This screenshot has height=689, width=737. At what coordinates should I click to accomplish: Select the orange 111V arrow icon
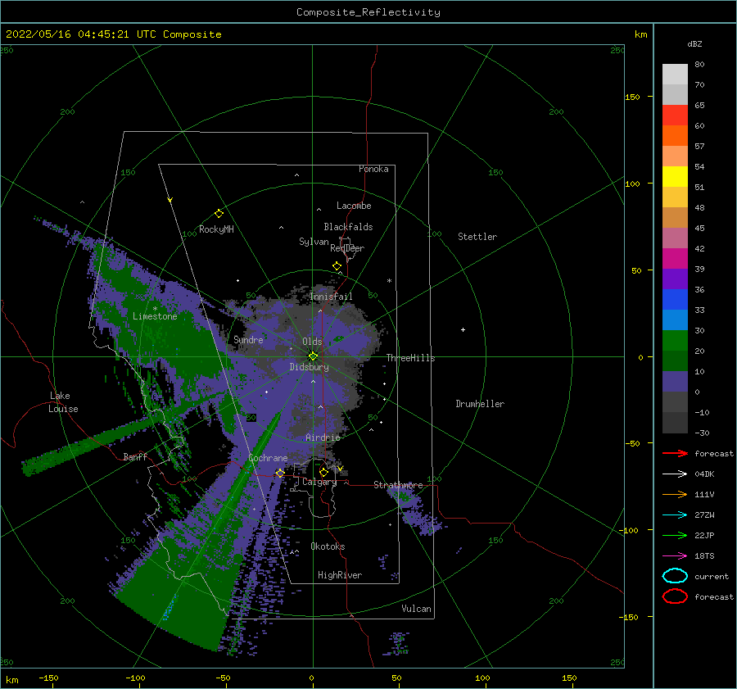coord(675,494)
